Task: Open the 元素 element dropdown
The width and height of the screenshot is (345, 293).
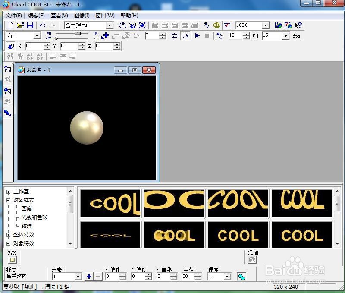Action: (x=78, y=277)
